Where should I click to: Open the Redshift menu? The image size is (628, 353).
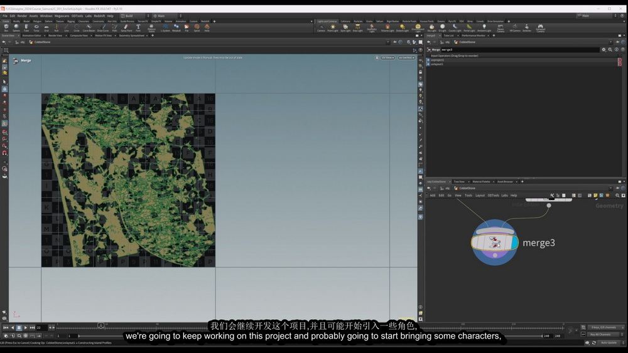[99, 16]
